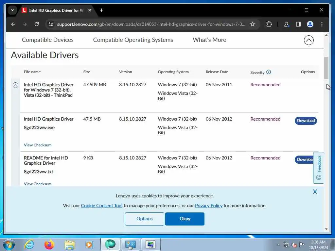Click the 9 KB size value
Viewport: 335px width, 251px height.
point(88,158)
